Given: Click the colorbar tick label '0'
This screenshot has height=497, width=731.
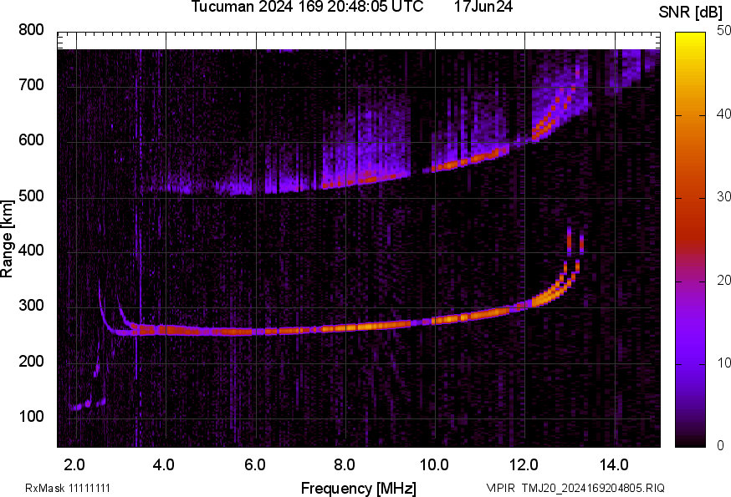Looking at the screenshot, I should click(x=720, y=446).
